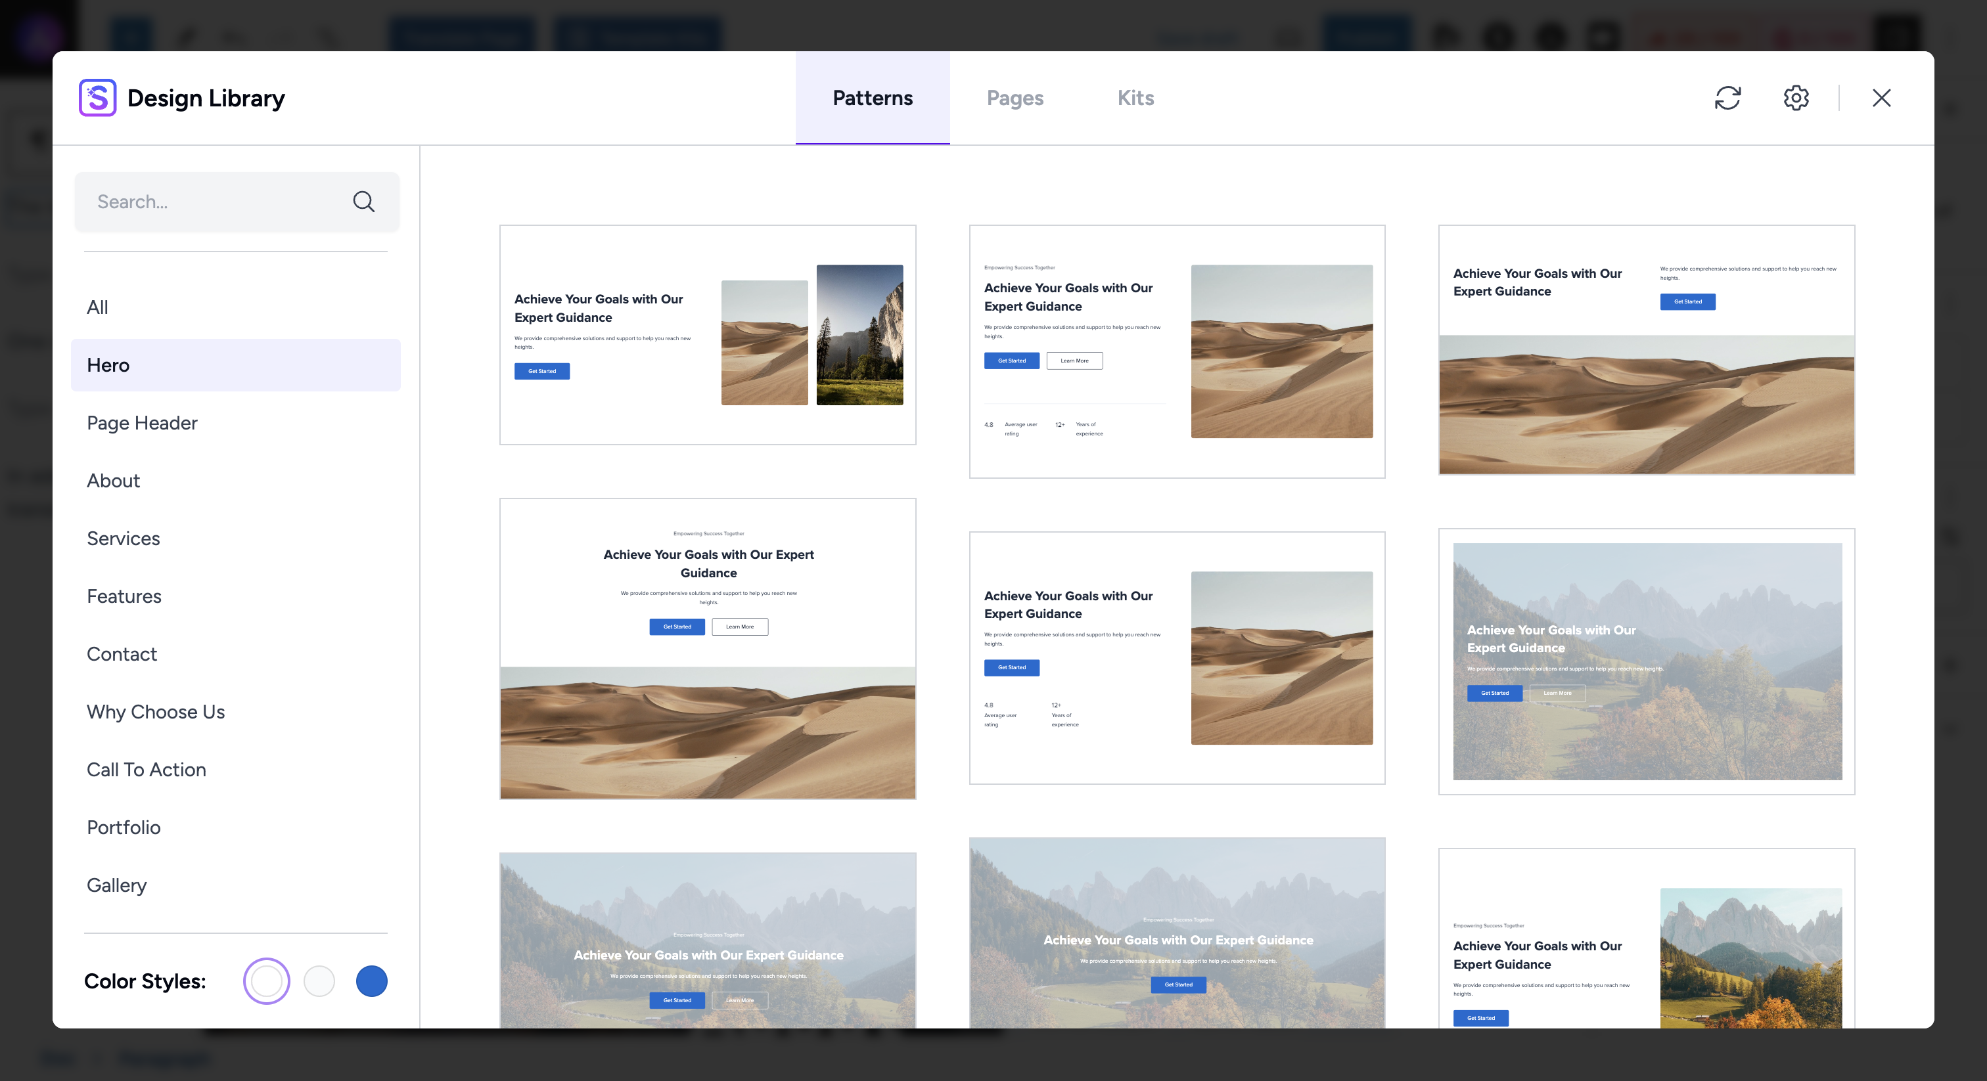Switch to the Pages tab
This screenshot has height=1081, width=1987.
[x=1015, y=96]
